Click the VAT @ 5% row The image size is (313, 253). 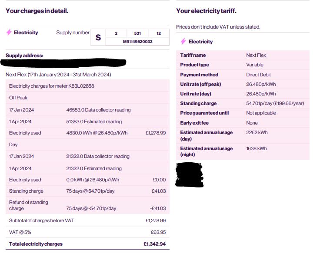[87, 232]
